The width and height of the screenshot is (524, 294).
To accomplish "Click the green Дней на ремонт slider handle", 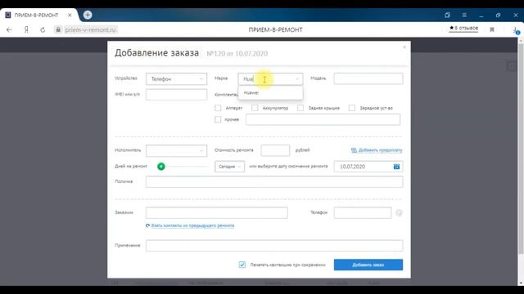I will tap(161, 167).
